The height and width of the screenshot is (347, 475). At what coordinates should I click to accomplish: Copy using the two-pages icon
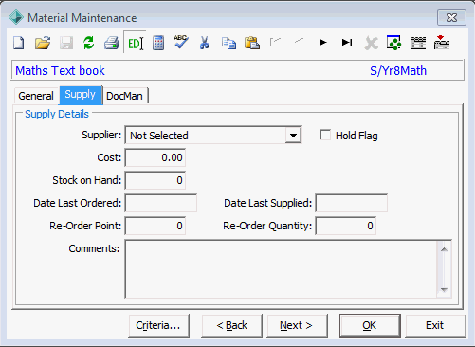pyautogui.click(x=228, y=43)
